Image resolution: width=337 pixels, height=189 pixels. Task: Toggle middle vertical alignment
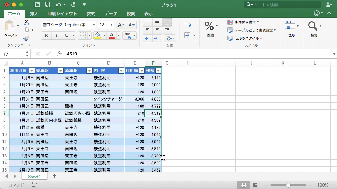click(x=157, y=22)
